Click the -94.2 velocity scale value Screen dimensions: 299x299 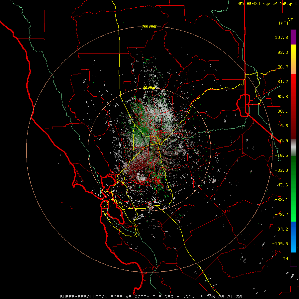click(x=281, y=229)
